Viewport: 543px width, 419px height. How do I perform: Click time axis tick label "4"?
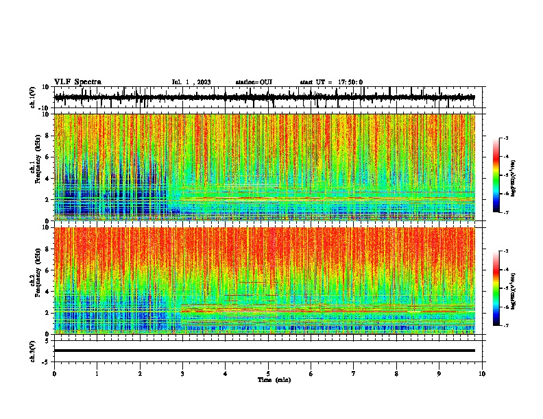226,374
